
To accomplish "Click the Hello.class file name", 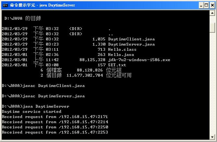I will pos(122,49).
